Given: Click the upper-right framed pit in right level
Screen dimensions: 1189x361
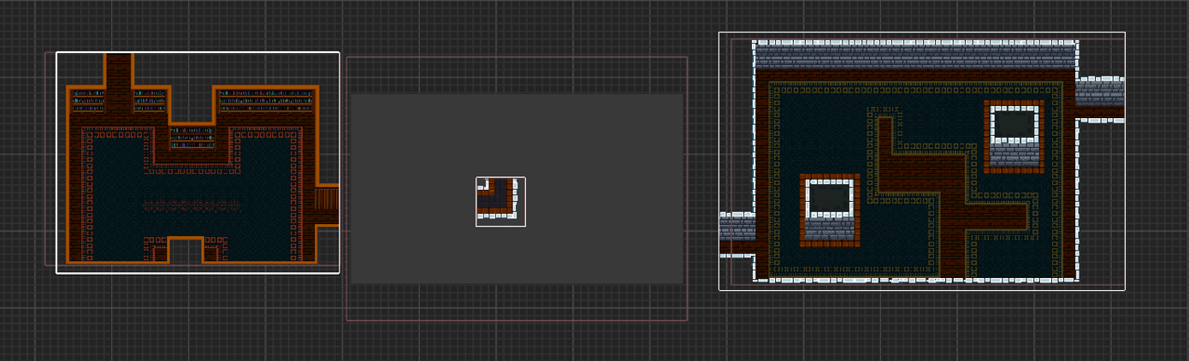Looking at the screenshot, I should 1014,124.
